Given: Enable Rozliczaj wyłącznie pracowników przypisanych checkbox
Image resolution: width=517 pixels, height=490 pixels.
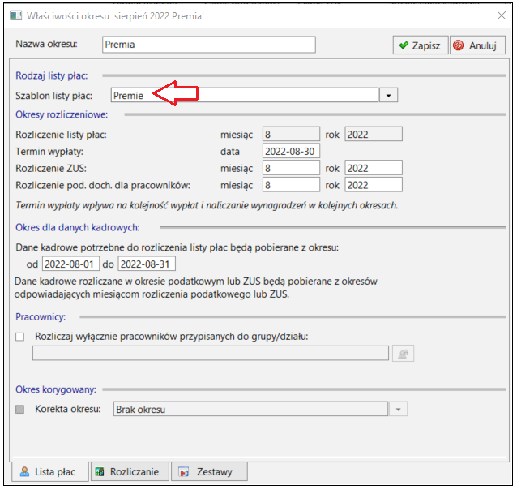Looking at the screenshot, I should (x=19, y=337).
